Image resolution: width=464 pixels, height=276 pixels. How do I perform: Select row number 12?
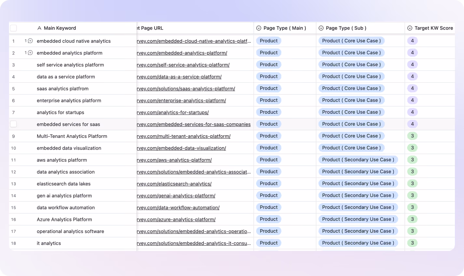(x=13, y=172)
